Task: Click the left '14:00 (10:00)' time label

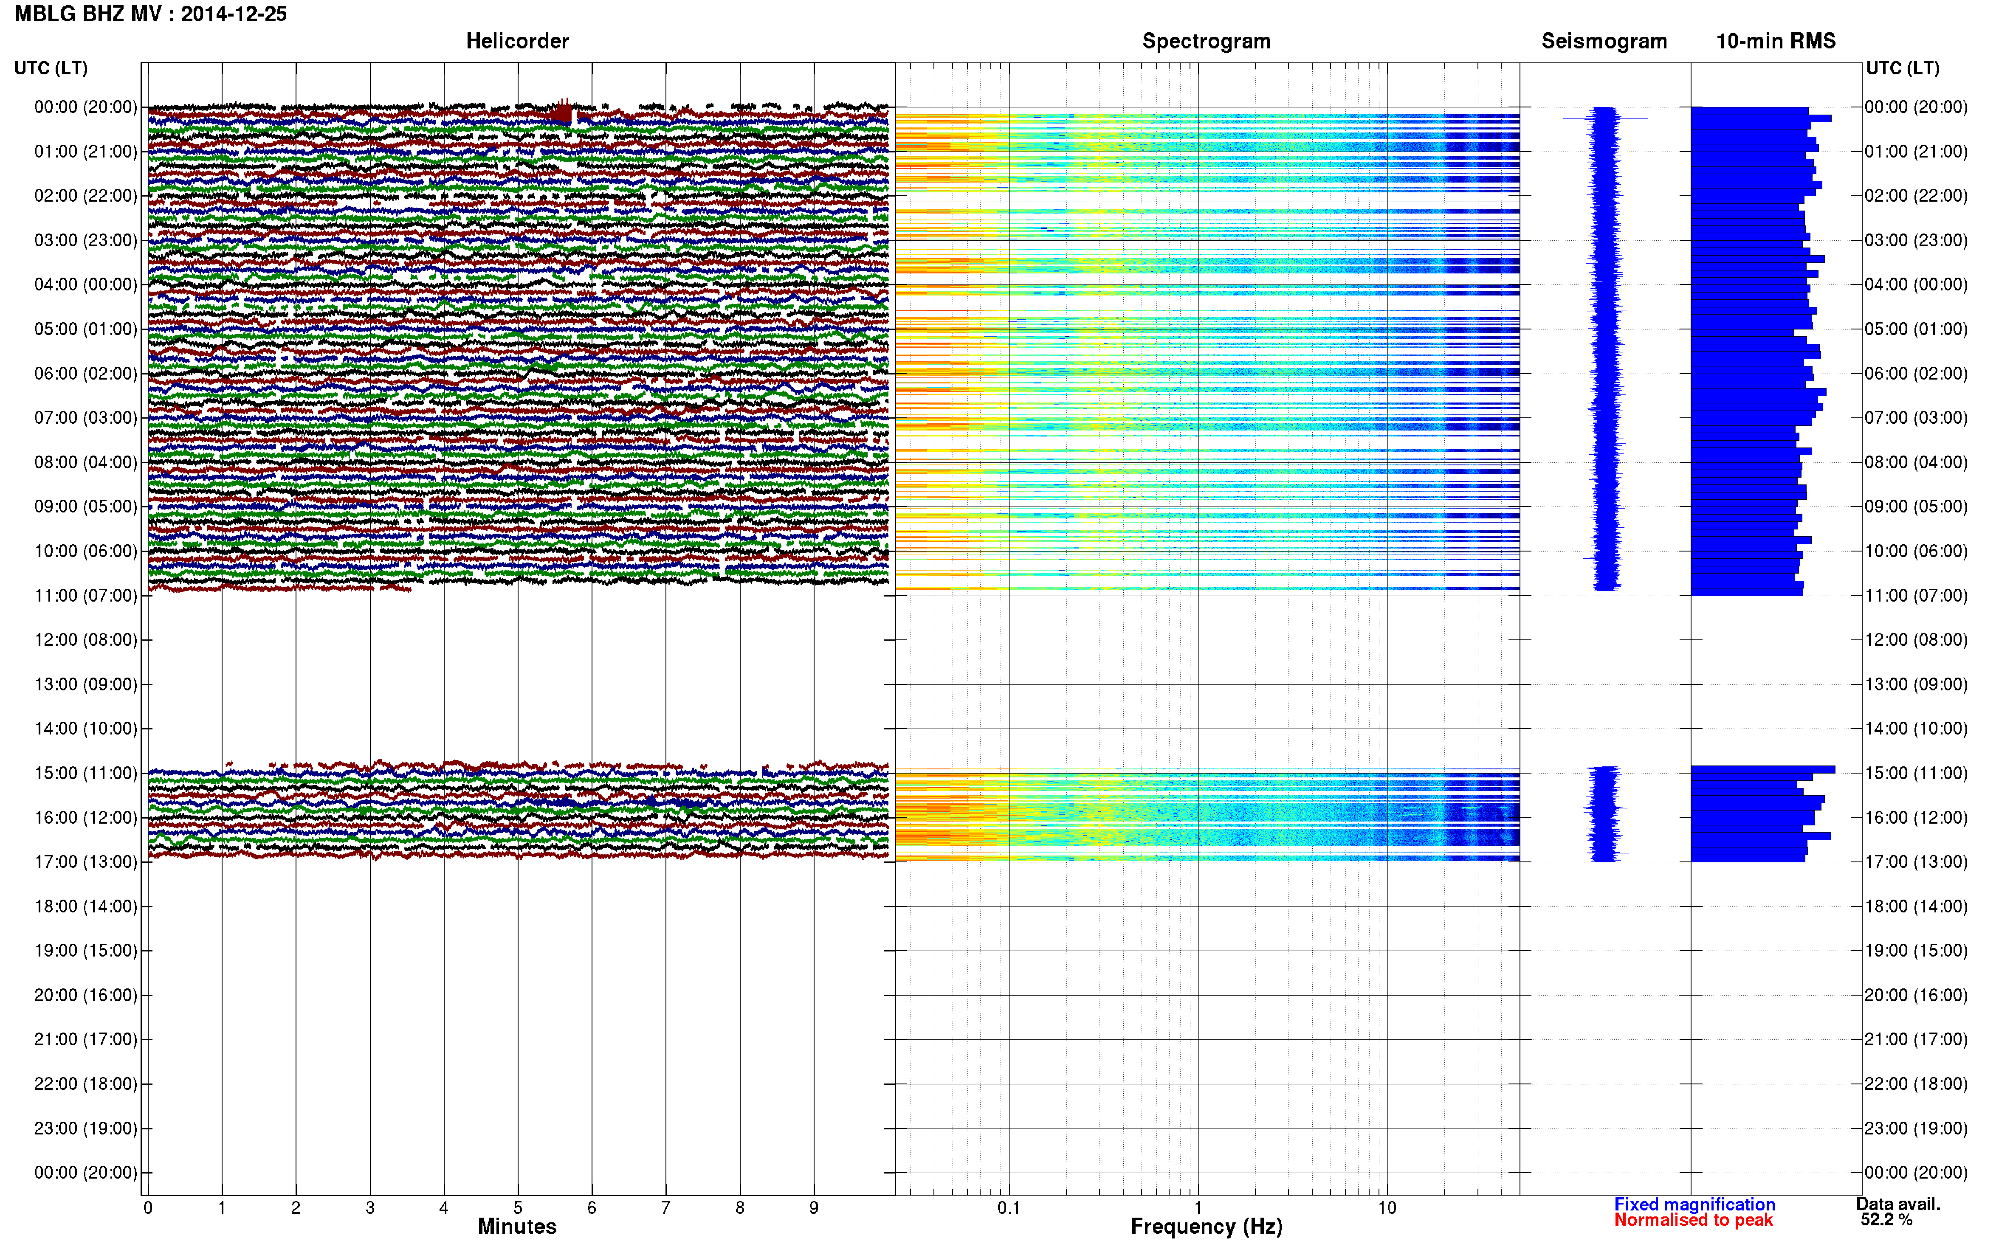Action: tap(86, 729)
